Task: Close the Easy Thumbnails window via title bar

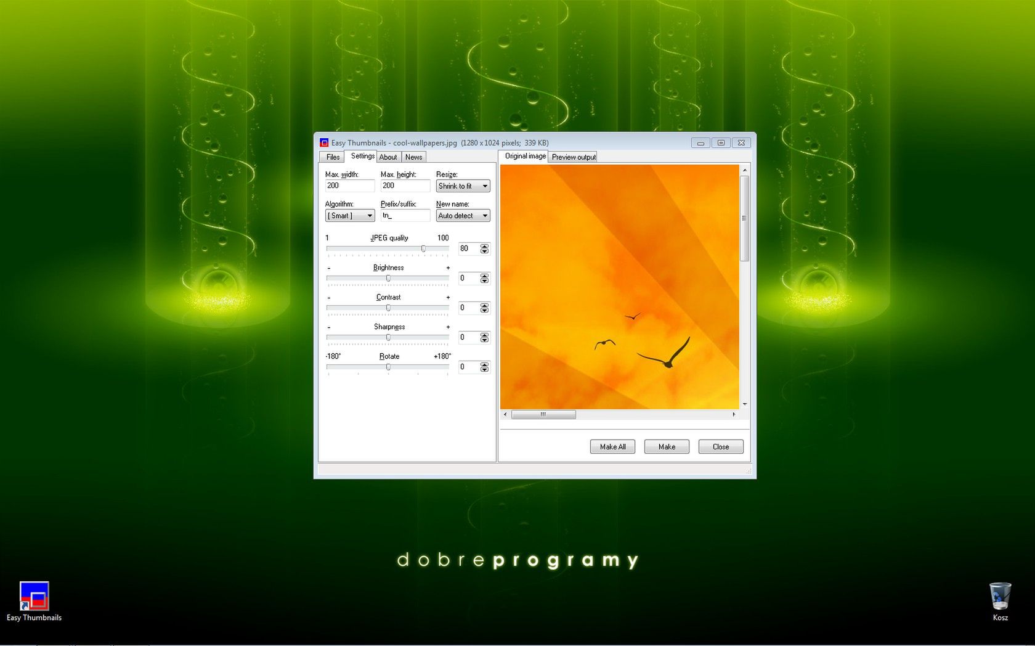Action: click(x=742, y=142)
